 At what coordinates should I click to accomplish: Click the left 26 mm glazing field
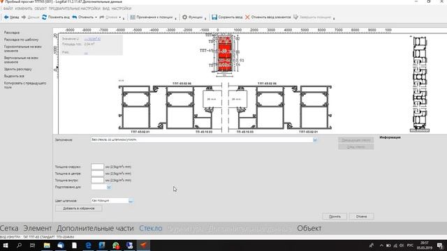click(x=212, y=99)
